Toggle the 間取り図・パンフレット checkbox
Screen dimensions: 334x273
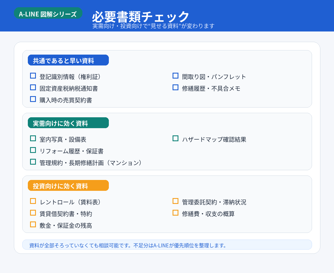point(175,75)
